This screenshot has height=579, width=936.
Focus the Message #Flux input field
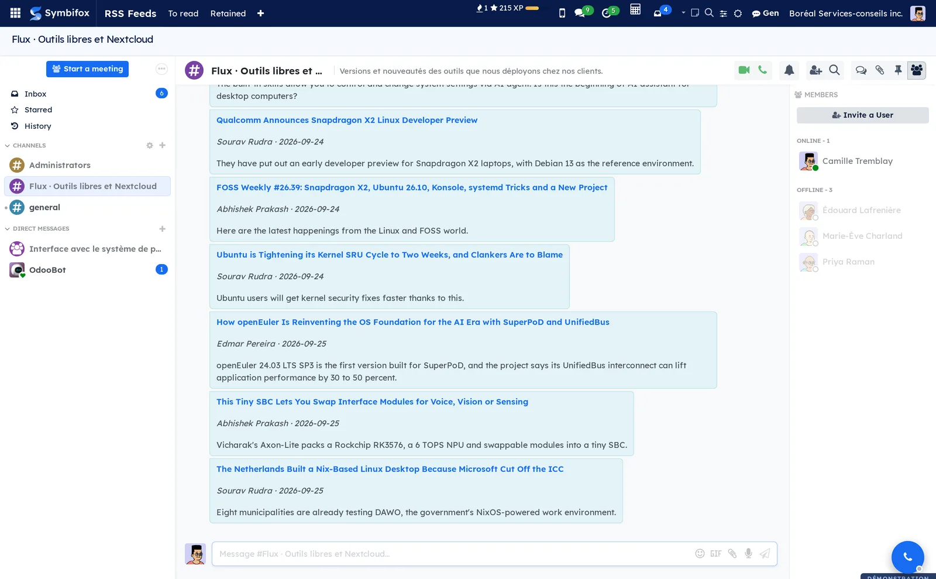click(x=453, y=554)
